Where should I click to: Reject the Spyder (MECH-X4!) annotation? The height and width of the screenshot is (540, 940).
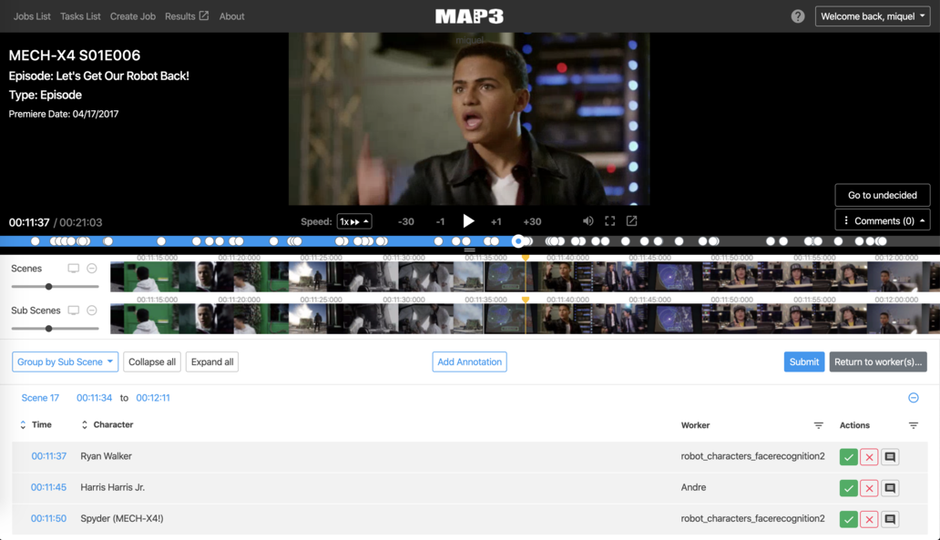click(869, 519)
